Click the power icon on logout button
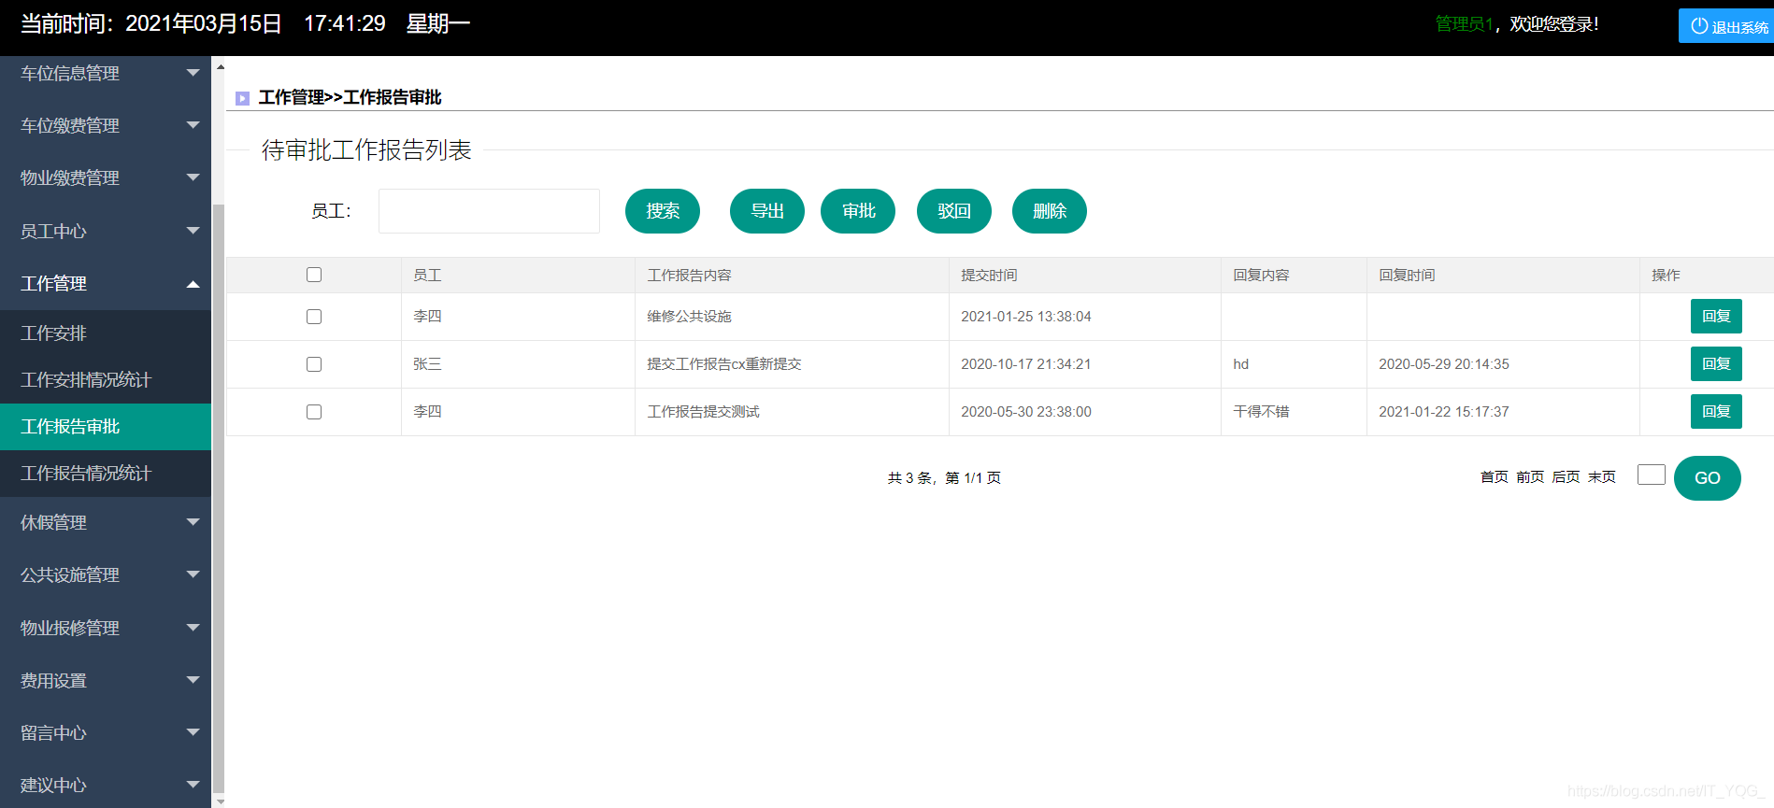Image resolution: width=1774 pixels, height=808 pixels. 1699,26
